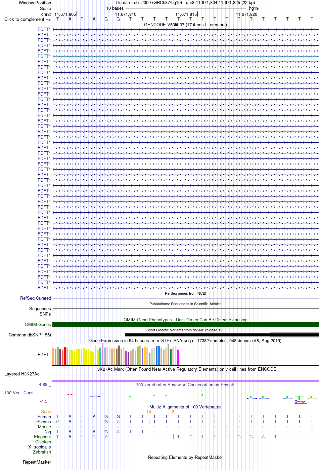This screenshot has width=319, height=470.
Task: Select the Mouse alignment row label
Action: coord(44,427)
